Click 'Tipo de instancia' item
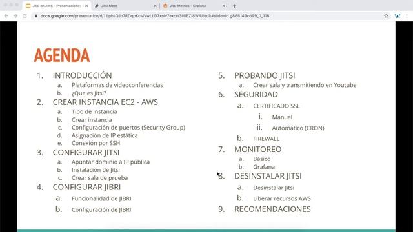This screenshot has width=413, height=232. pyautogui.click(x=94, y=111)
